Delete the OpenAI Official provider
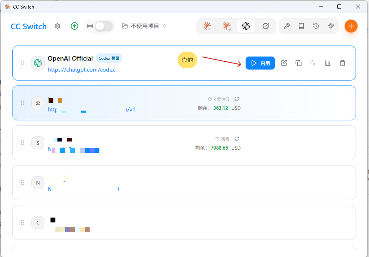 coord(343,63)
